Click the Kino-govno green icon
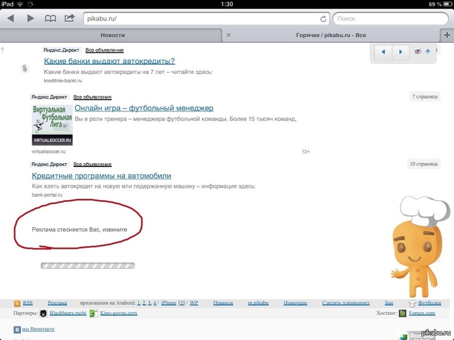 (93, 313)
